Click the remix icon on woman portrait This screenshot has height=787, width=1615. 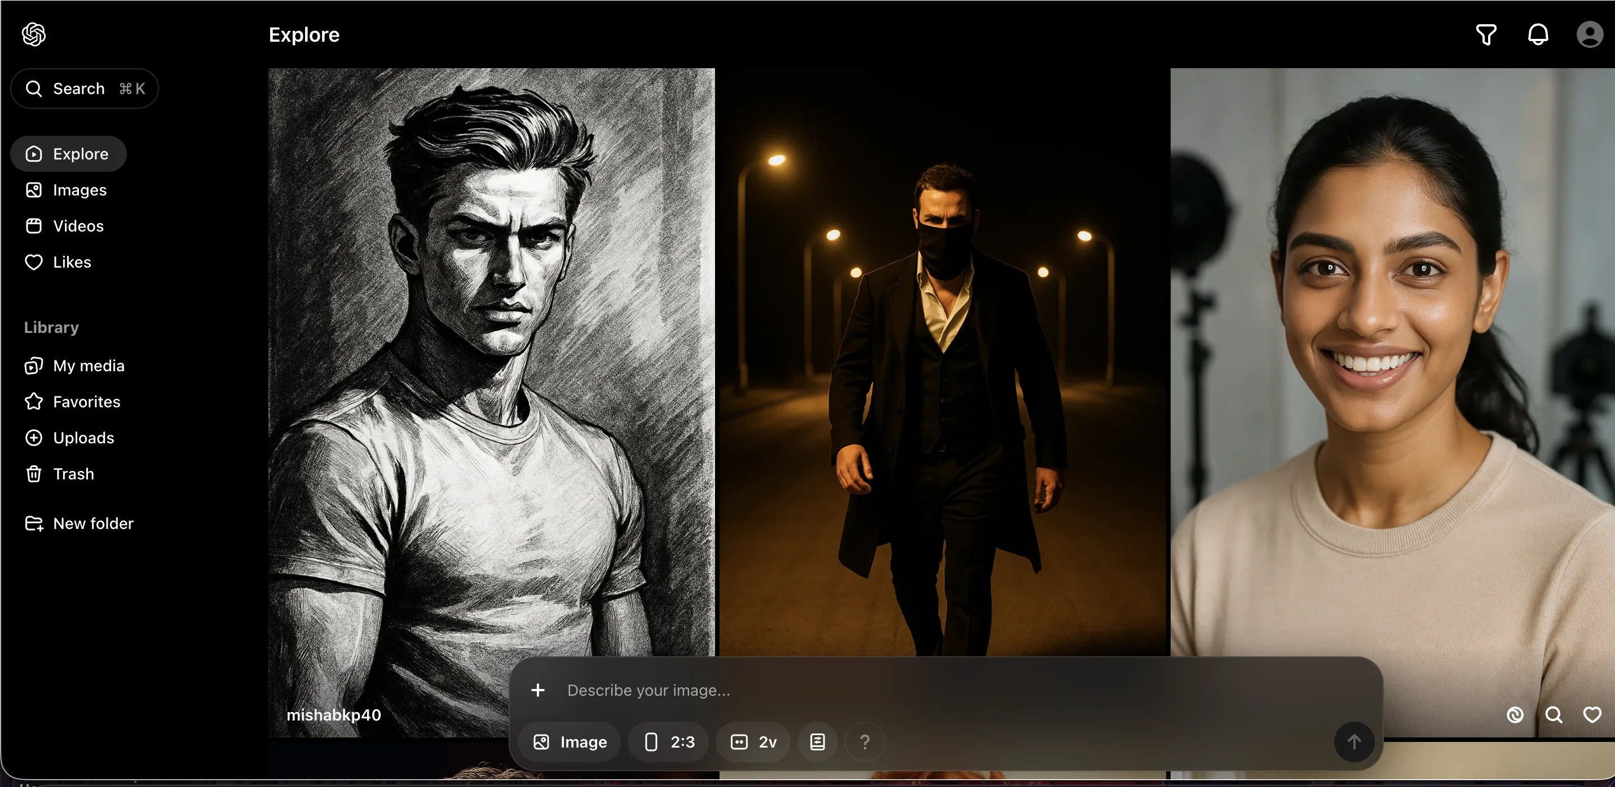click(x=1515, y=715)
